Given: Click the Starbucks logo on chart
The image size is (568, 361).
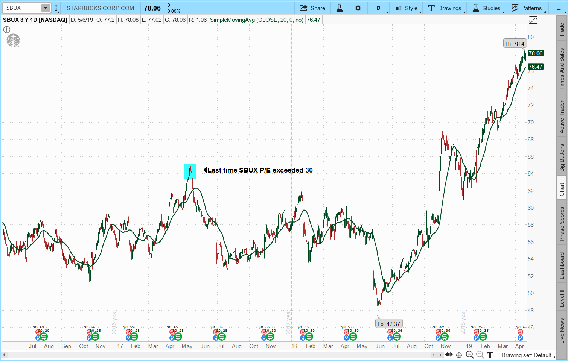Looking at the screenshot, I should point(13,40).
